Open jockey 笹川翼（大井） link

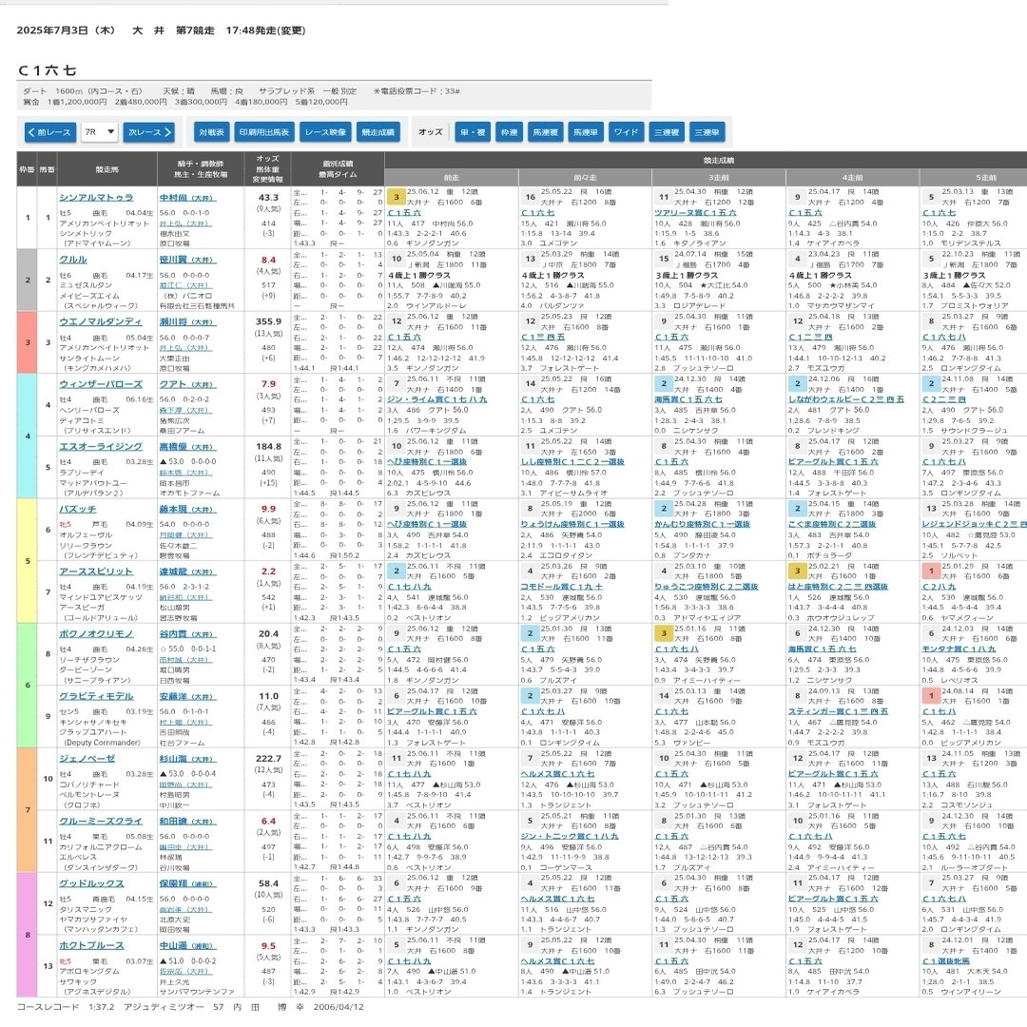coord(187,260)
